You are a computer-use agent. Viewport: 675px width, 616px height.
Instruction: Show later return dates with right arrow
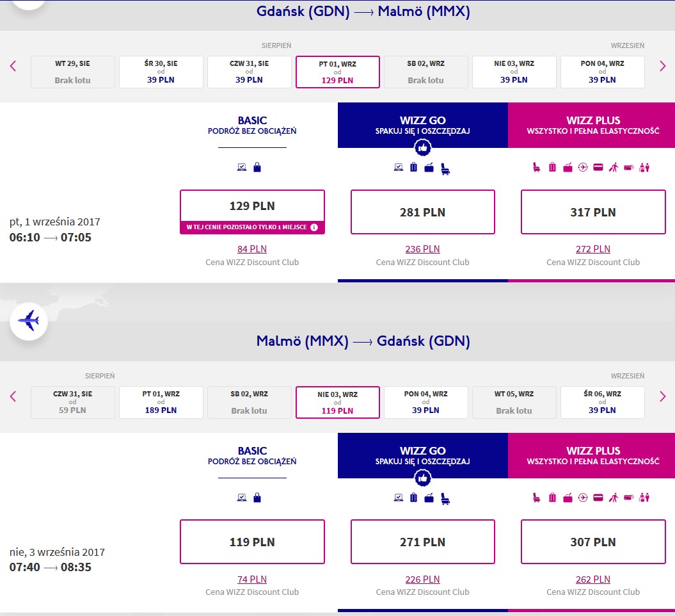662,396
